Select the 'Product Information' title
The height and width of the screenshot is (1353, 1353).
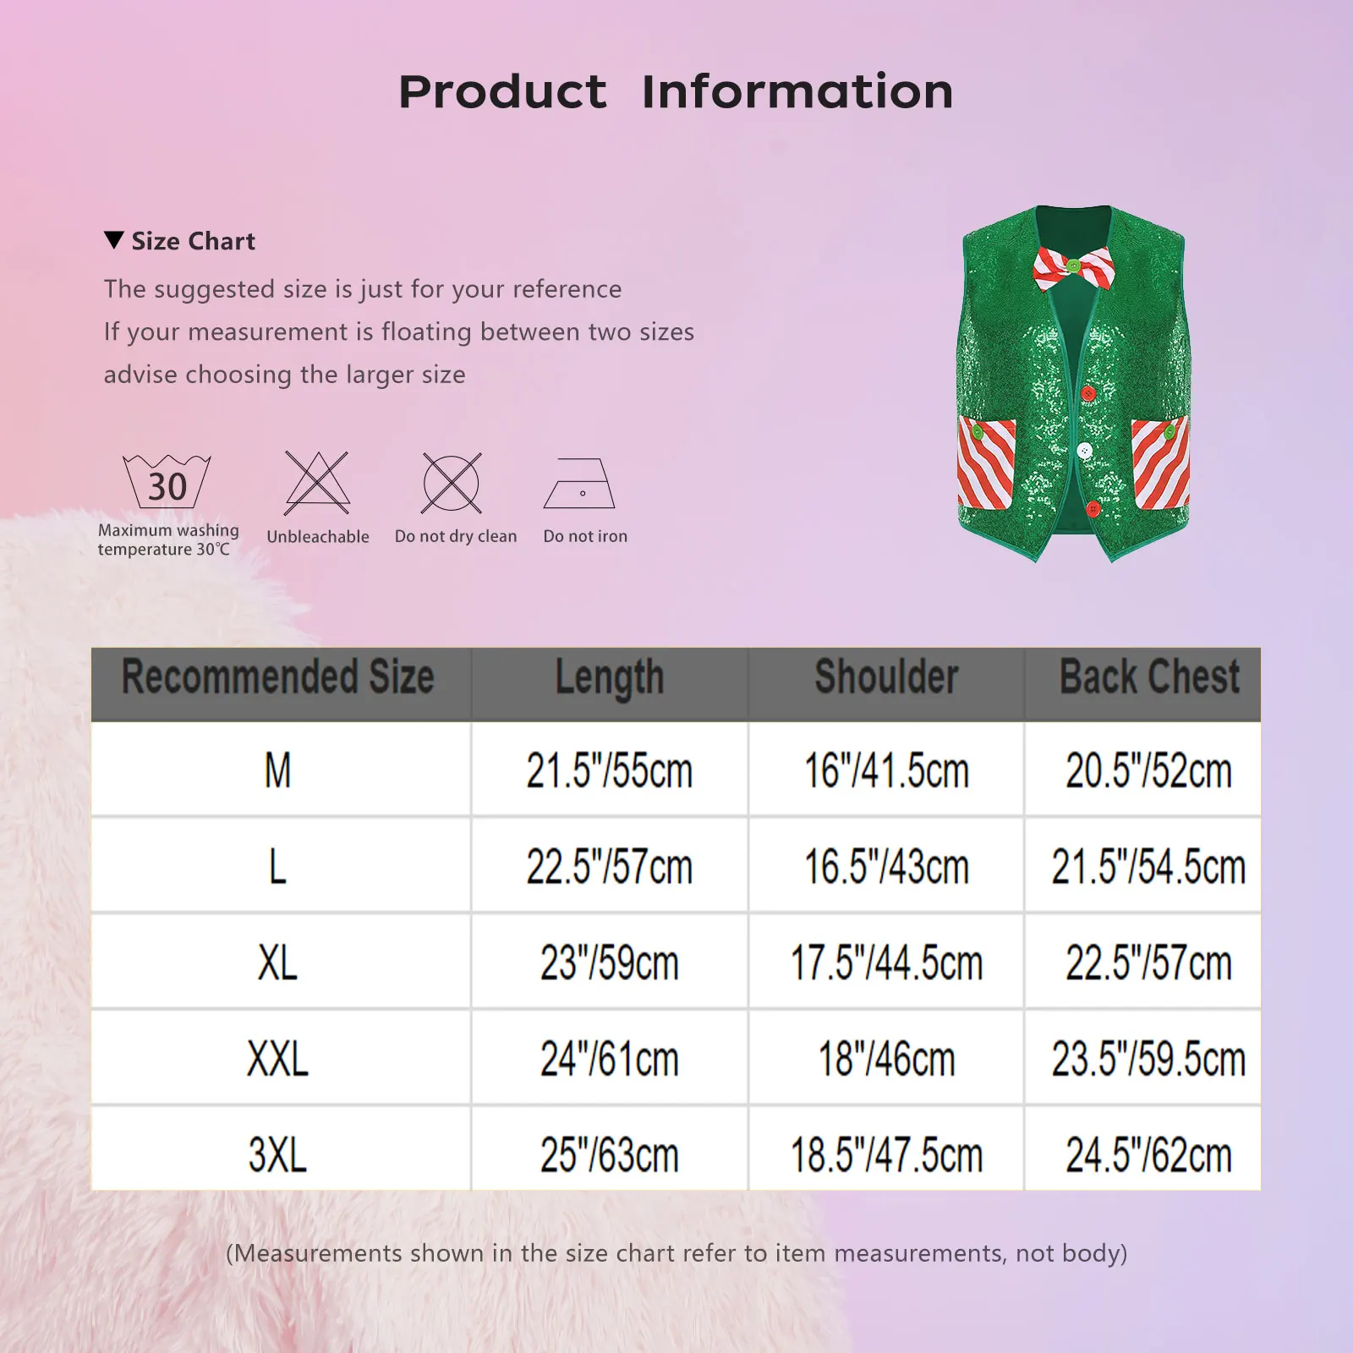[x=676, y=91]
